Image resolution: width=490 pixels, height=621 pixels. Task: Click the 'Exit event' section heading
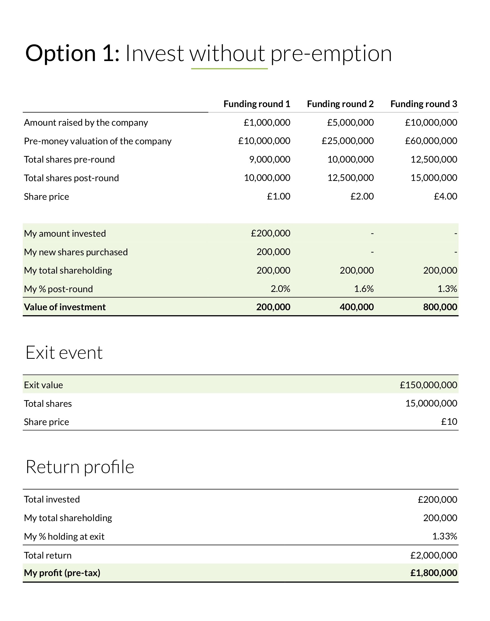click(x=64, y=353)
